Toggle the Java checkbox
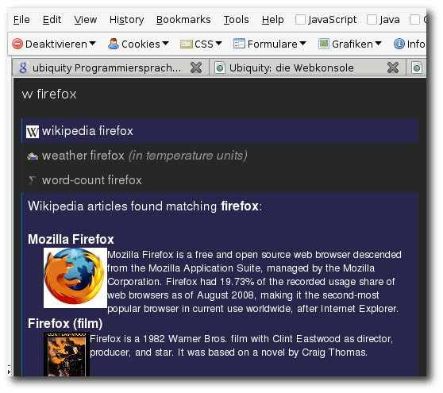 tap(372, 20)
